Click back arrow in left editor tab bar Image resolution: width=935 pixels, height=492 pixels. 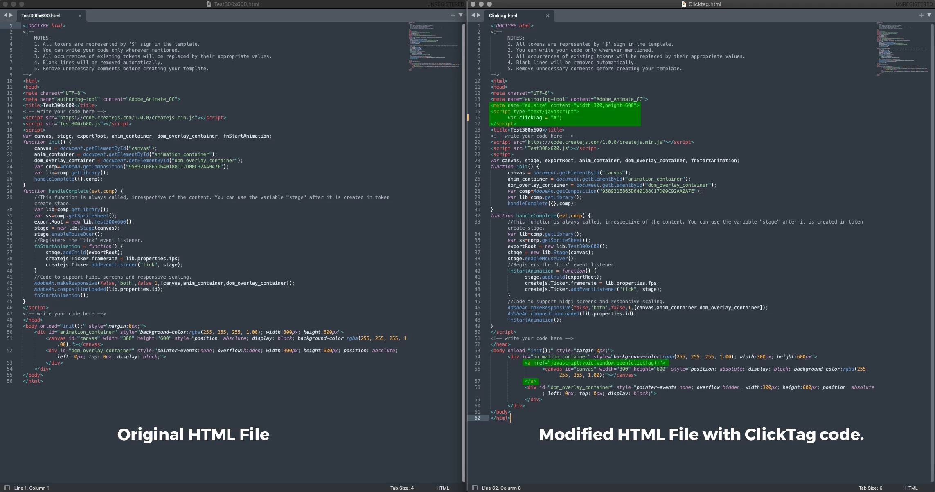[x=5, y=15]
